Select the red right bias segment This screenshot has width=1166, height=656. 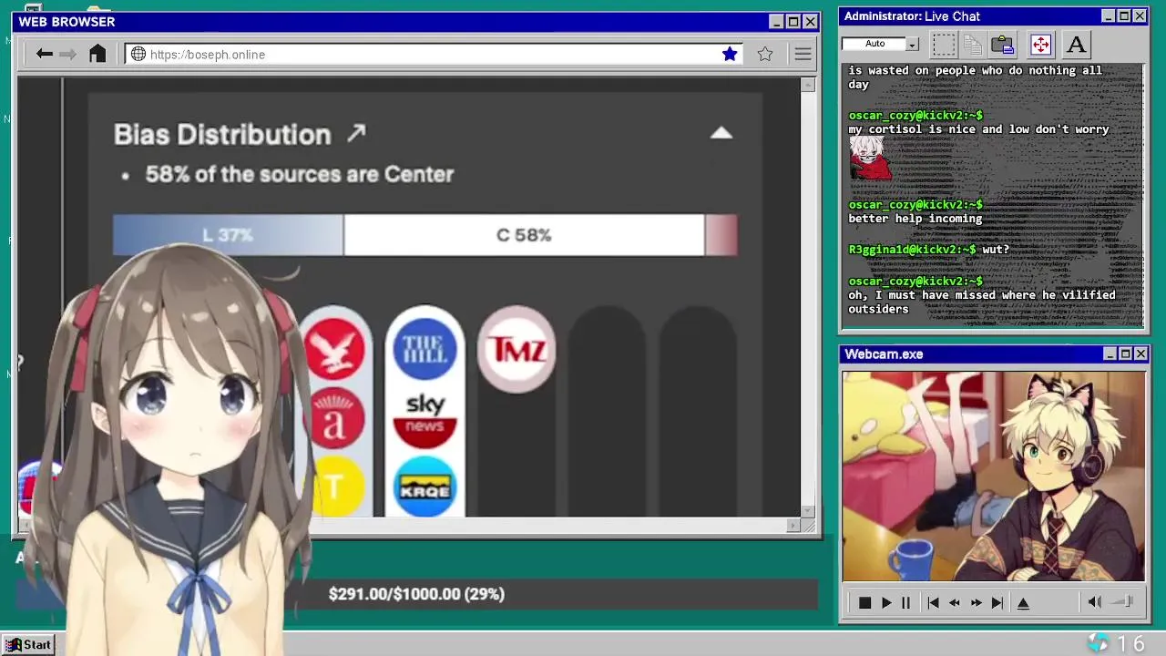(x=721, y=235)
